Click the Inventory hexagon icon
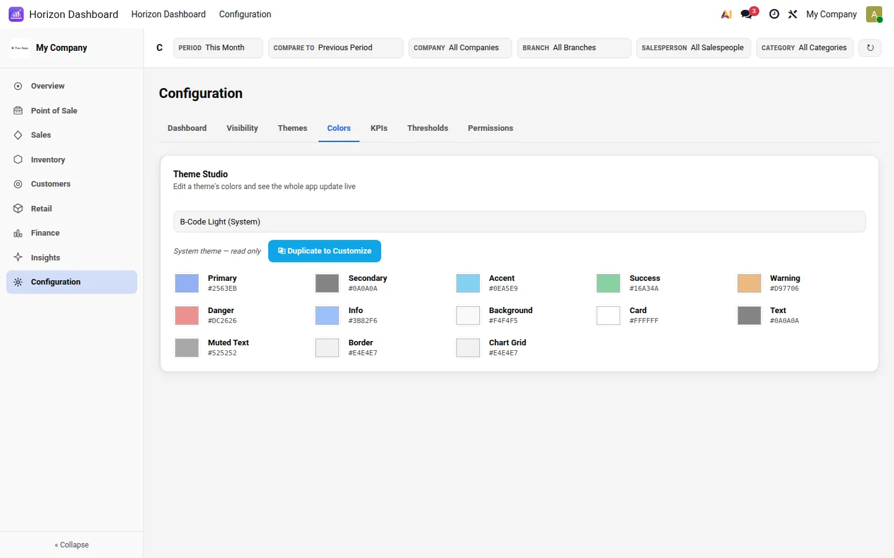Viewport: 894px width, 558px height. coord(18,160)
